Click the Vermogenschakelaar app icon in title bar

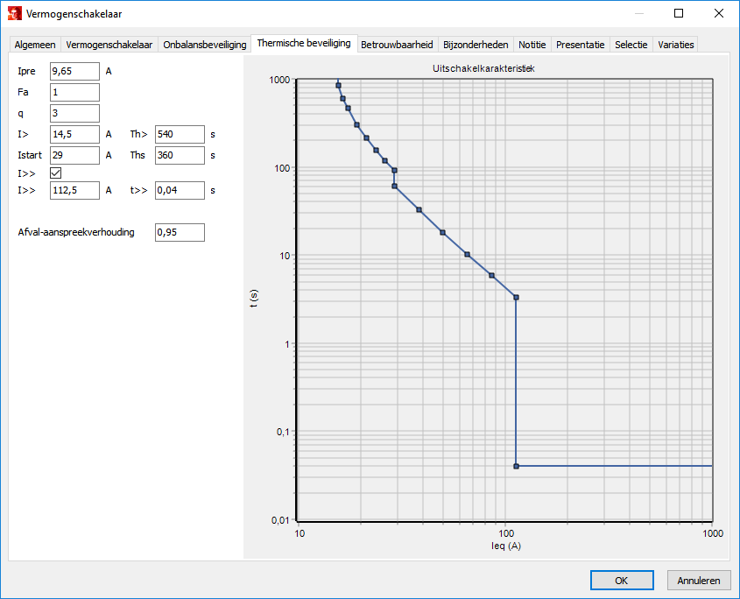(14, 13)
